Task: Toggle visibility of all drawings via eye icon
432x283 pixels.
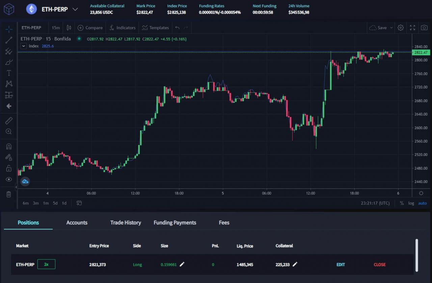Action: pos(8,179)
